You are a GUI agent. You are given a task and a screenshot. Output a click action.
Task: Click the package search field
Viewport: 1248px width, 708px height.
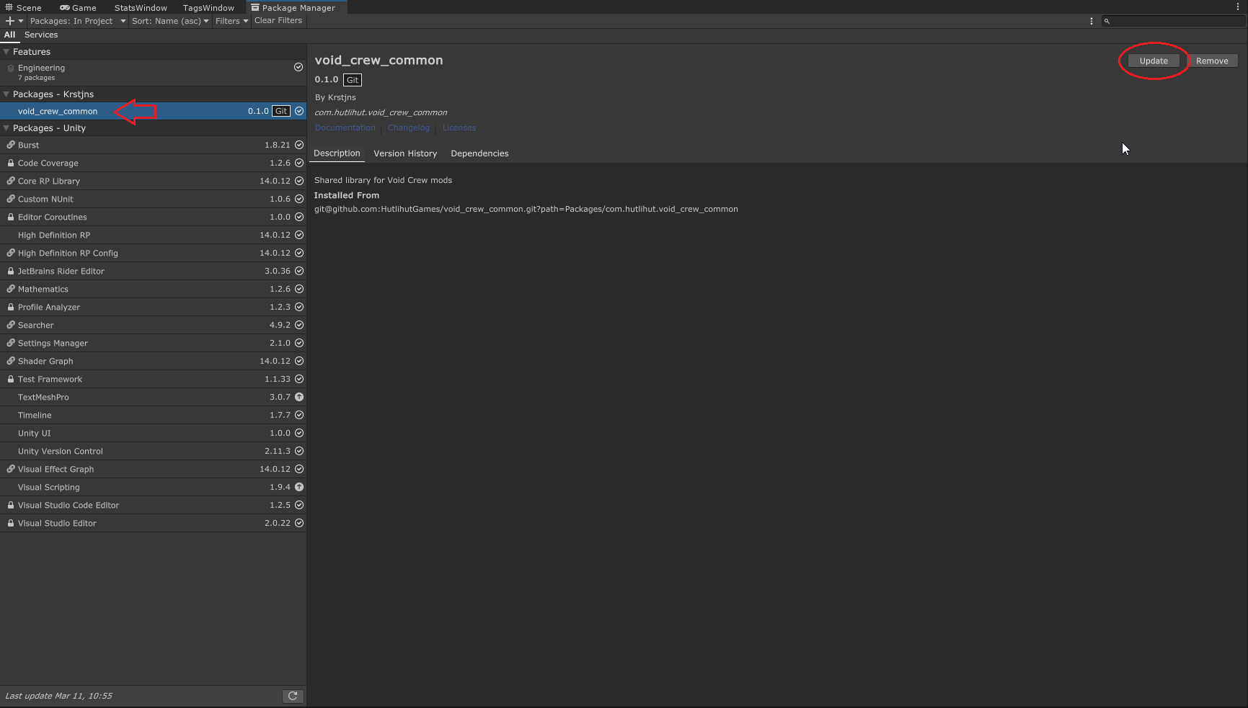pyautogui.click(x=1177, y=21)
